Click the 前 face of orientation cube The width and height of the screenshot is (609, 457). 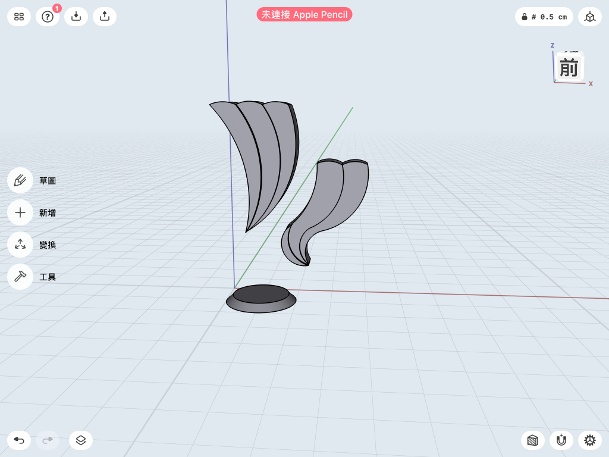pos(569,68)
